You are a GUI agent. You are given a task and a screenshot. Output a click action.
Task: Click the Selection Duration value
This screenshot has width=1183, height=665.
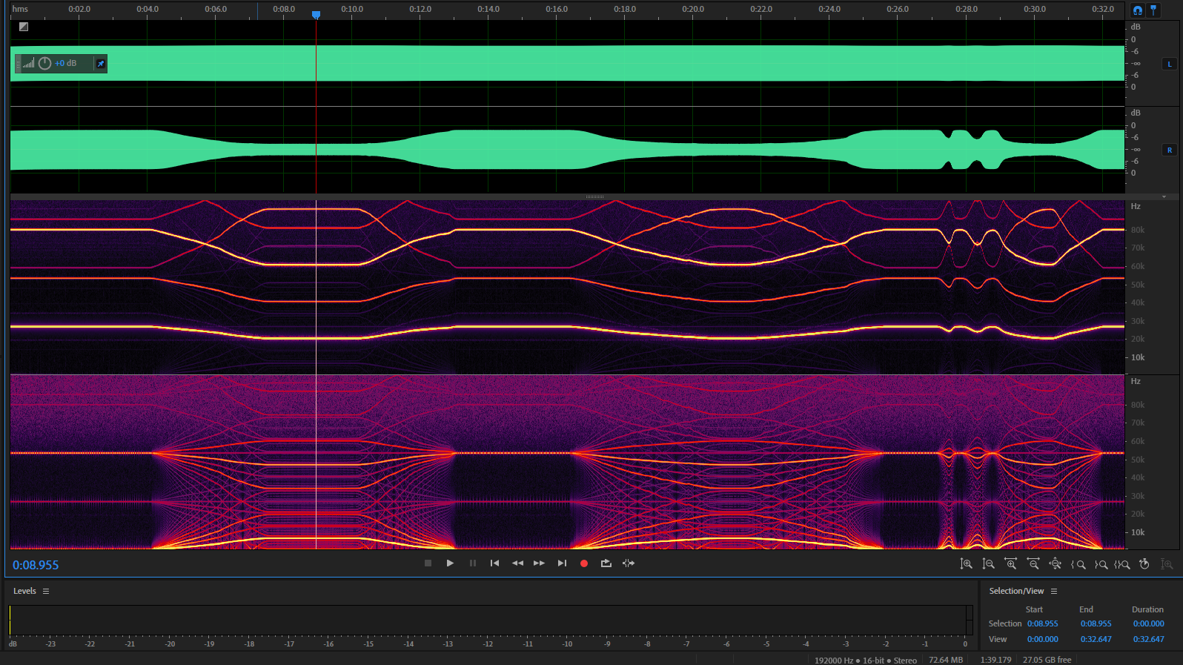pyautogui.click(x=1148, y=624)
